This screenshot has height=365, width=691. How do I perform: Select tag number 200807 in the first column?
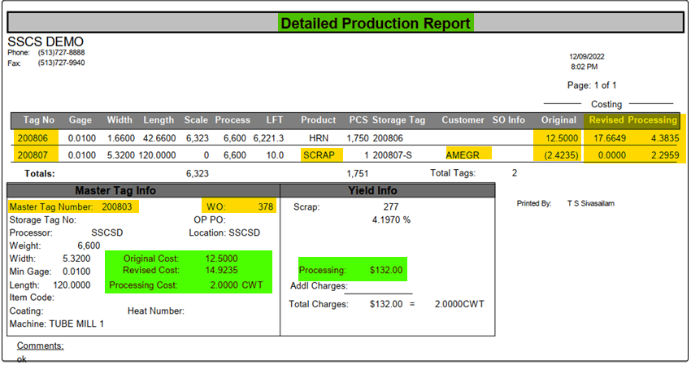(x=33, y=155)
